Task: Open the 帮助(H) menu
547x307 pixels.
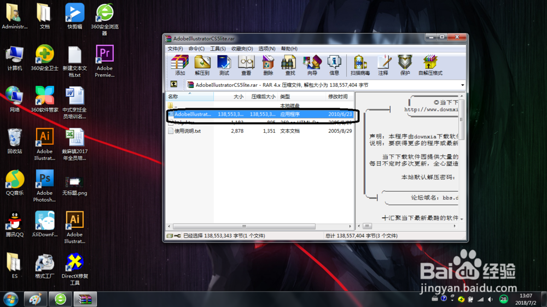Action: point(289,49)
